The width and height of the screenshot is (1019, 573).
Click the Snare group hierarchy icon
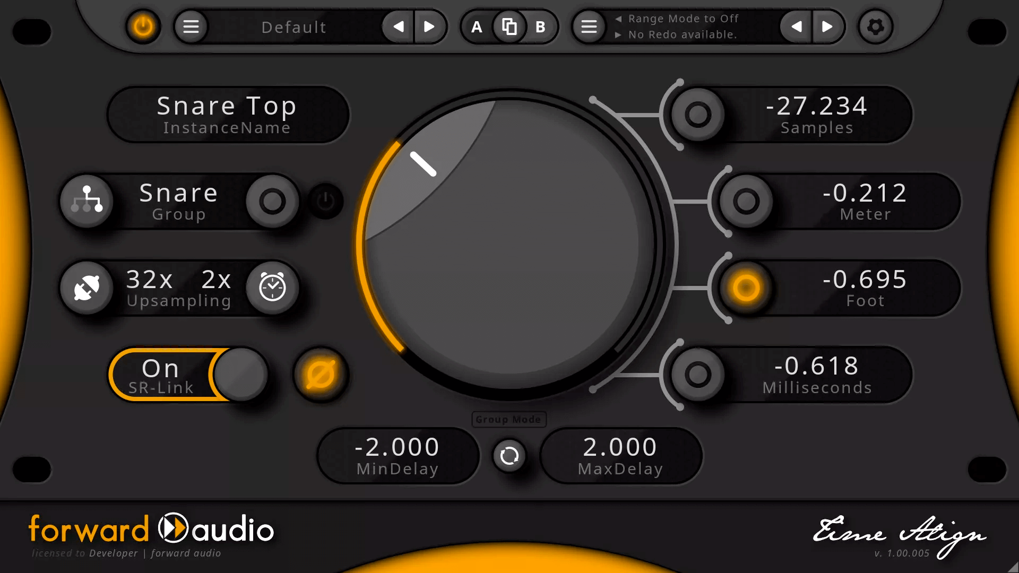[x=87, y=201]
